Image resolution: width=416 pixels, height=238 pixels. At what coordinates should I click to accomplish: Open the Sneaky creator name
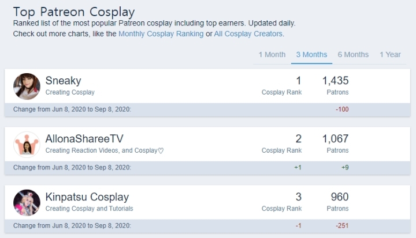coord(63,81)
